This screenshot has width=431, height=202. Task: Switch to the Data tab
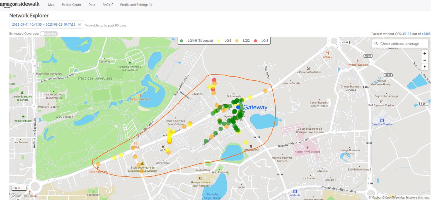point(92,5)
